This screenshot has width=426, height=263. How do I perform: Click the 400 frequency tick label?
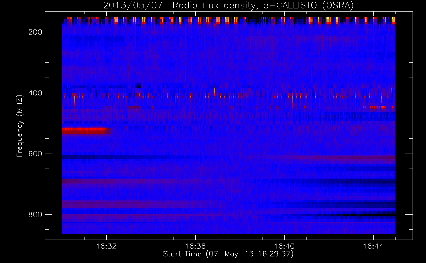35,93
